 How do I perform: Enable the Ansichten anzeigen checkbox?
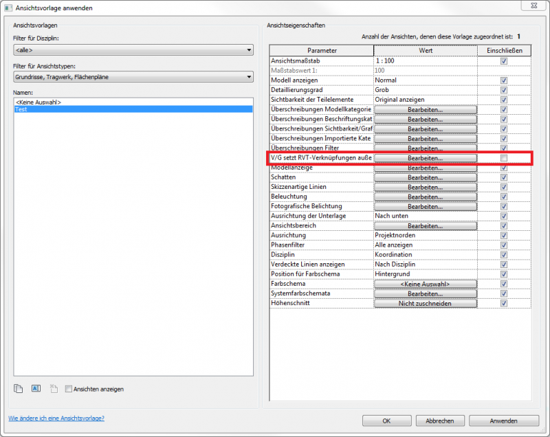(x=69, y=389)
